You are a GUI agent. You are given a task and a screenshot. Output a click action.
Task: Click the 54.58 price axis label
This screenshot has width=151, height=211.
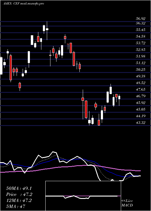140,36
